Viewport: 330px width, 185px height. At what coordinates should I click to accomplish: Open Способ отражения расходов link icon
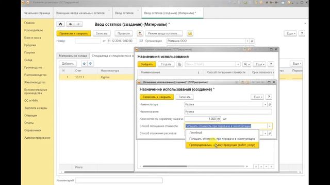[270, 134]
